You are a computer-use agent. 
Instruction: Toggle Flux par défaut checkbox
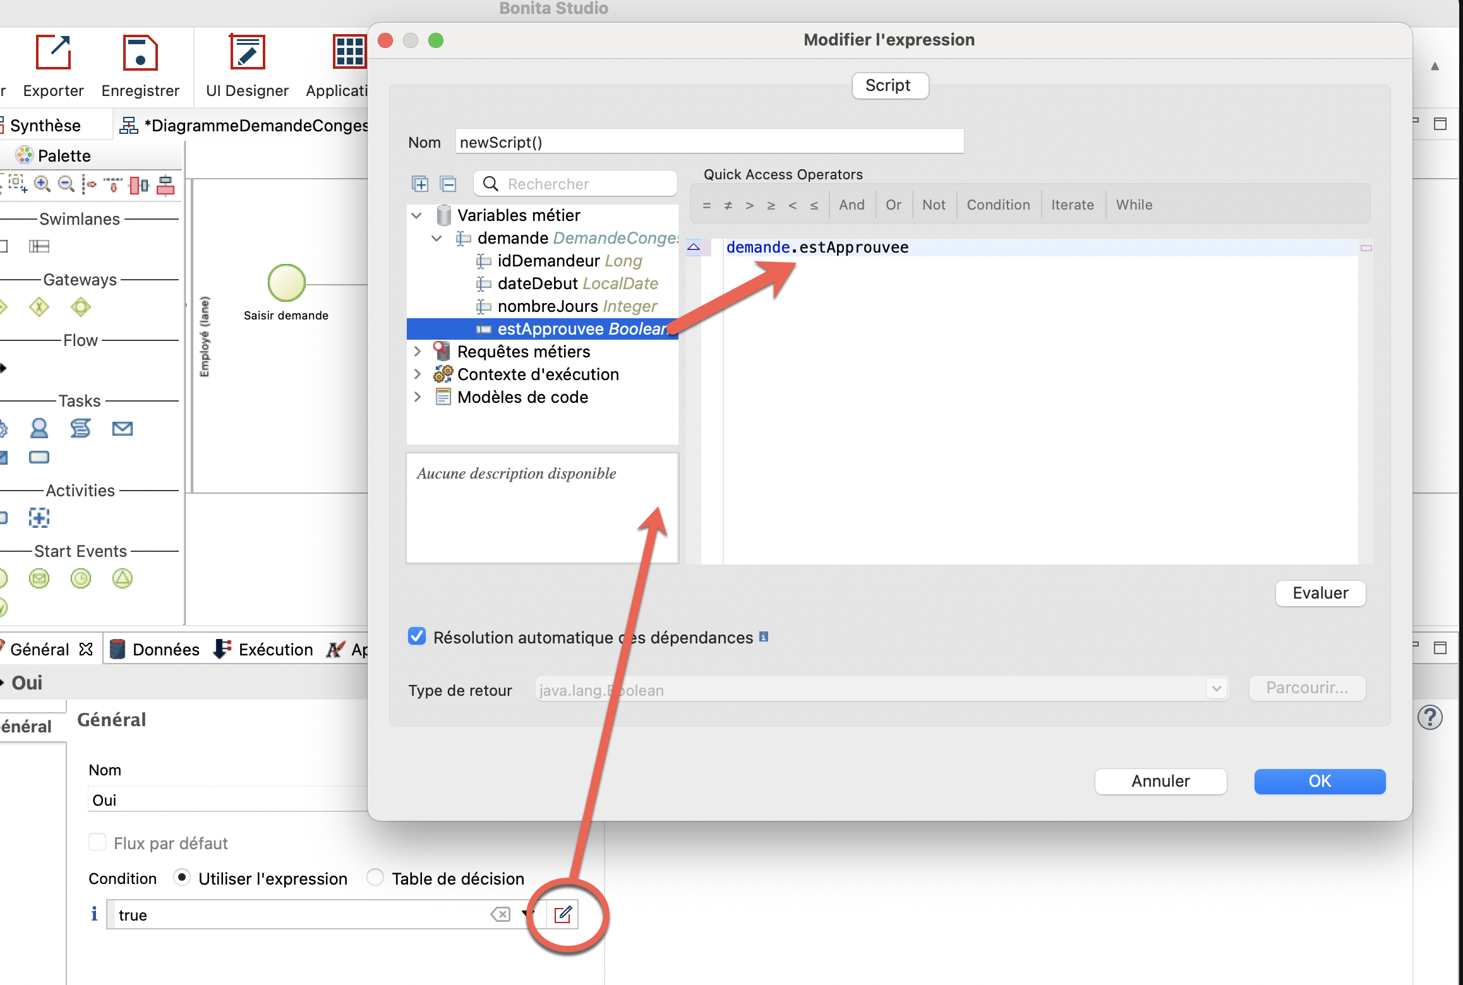[x=97, y=842]
